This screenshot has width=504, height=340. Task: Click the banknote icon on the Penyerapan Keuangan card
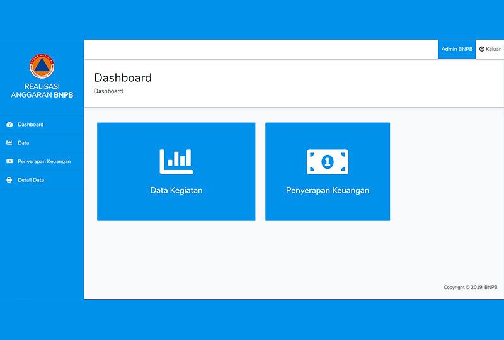pyautogui.click(x=328, y=162)
